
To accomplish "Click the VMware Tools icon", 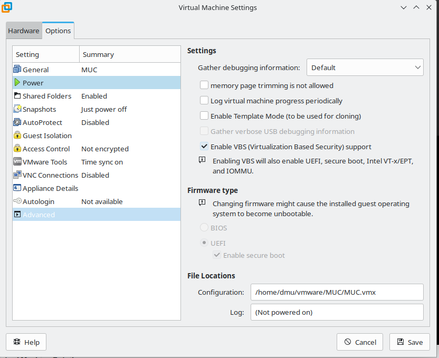I will tap(17, 162).
